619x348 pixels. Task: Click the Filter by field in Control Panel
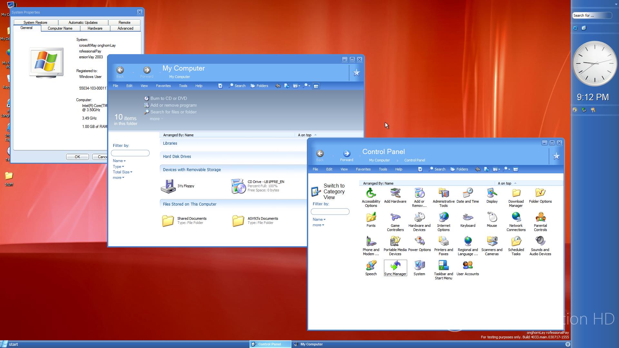(x=330, y=212)
